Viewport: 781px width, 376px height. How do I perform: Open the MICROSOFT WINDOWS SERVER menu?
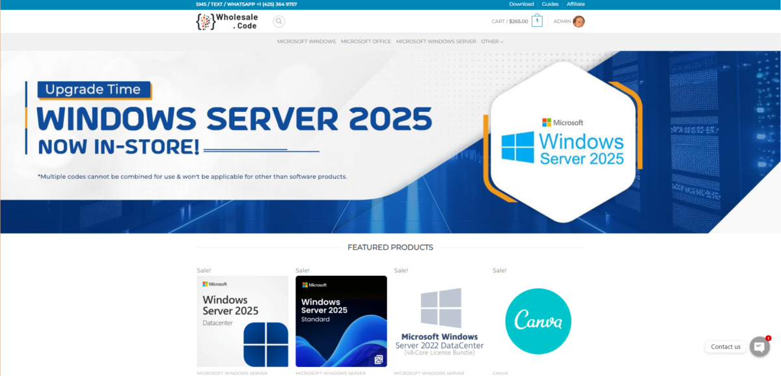click(x=436, y=42)
